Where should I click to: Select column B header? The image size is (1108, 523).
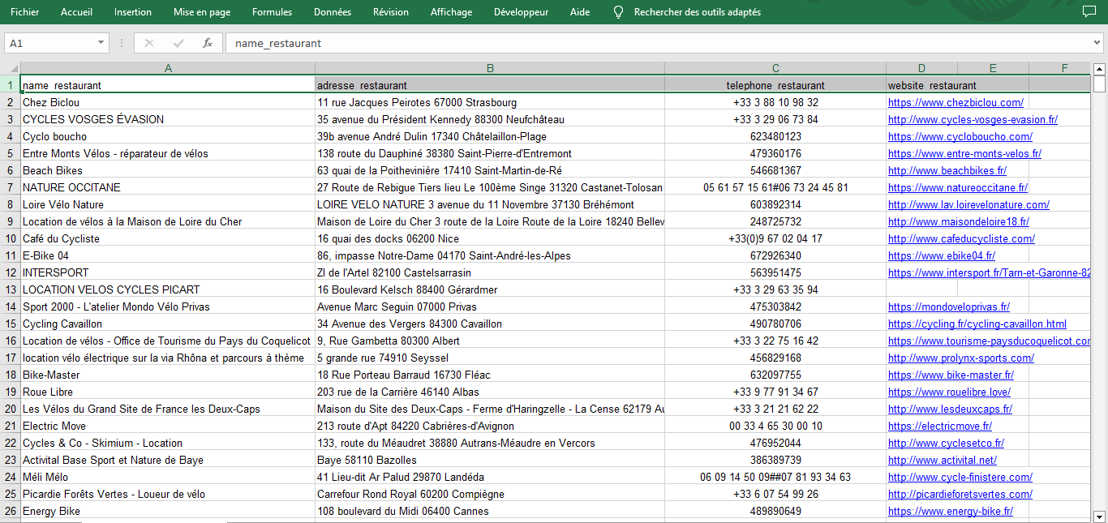coord(490,68)
